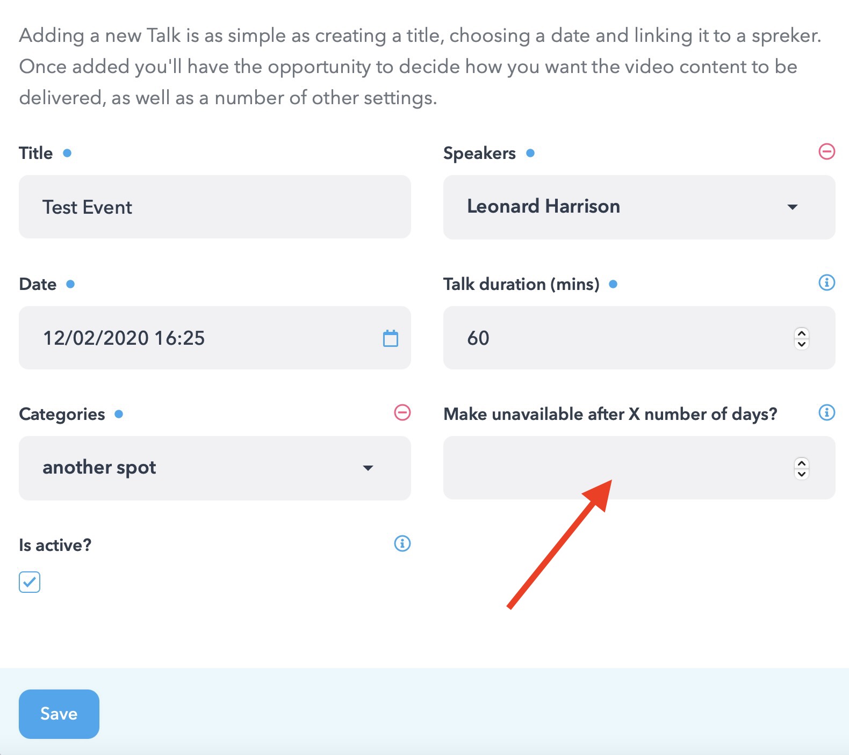849x755 pixels.
Task: Click the Date field showing 12/02/2020 16:25
Action: point(215,338)
